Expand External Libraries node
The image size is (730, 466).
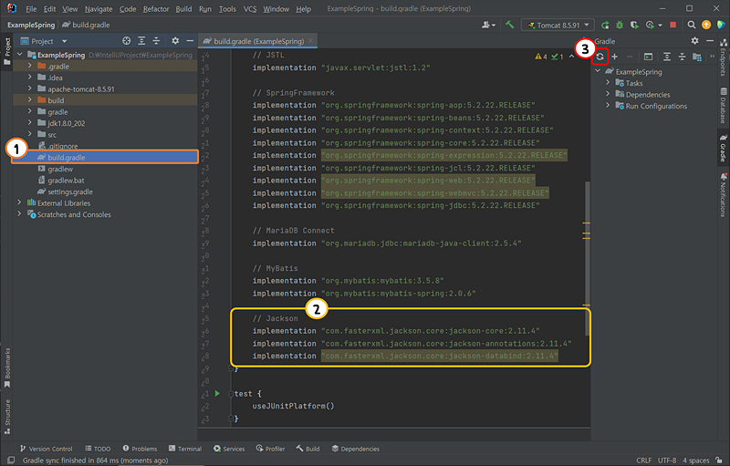pyautogui.click(x=19, y=202)
